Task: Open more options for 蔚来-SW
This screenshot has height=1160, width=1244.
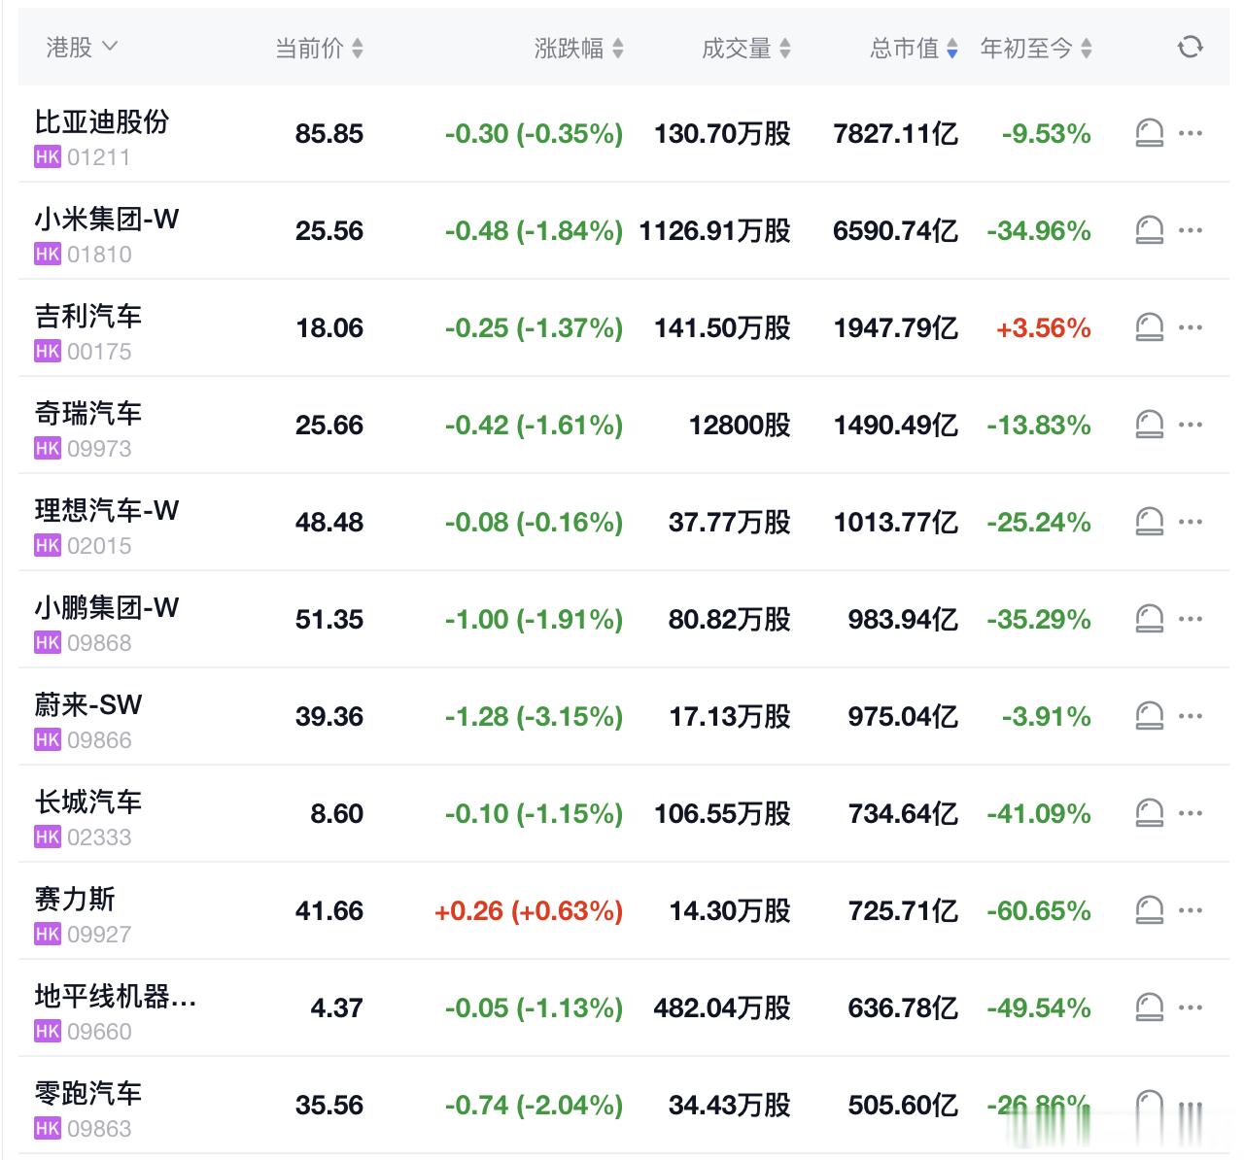Action: click(1191, 716)
